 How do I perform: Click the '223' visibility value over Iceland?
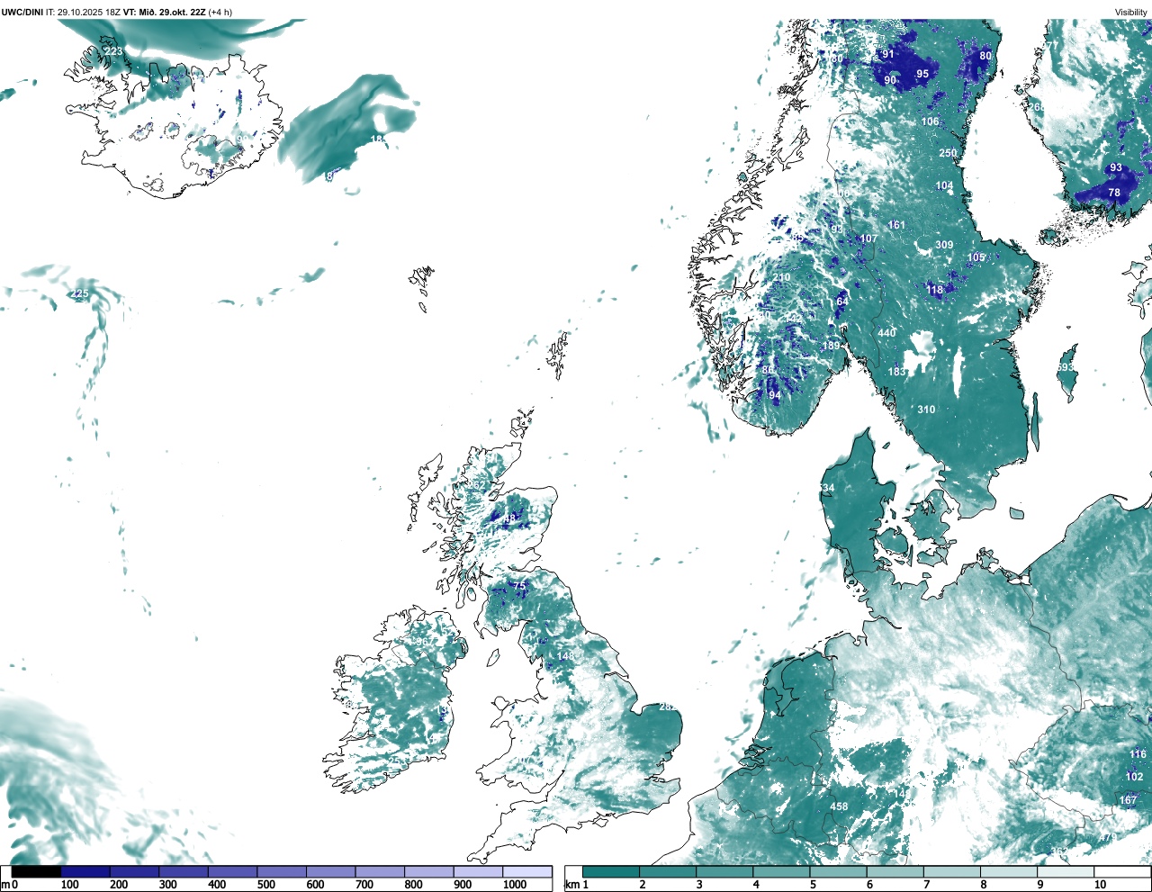pos(113,51)
